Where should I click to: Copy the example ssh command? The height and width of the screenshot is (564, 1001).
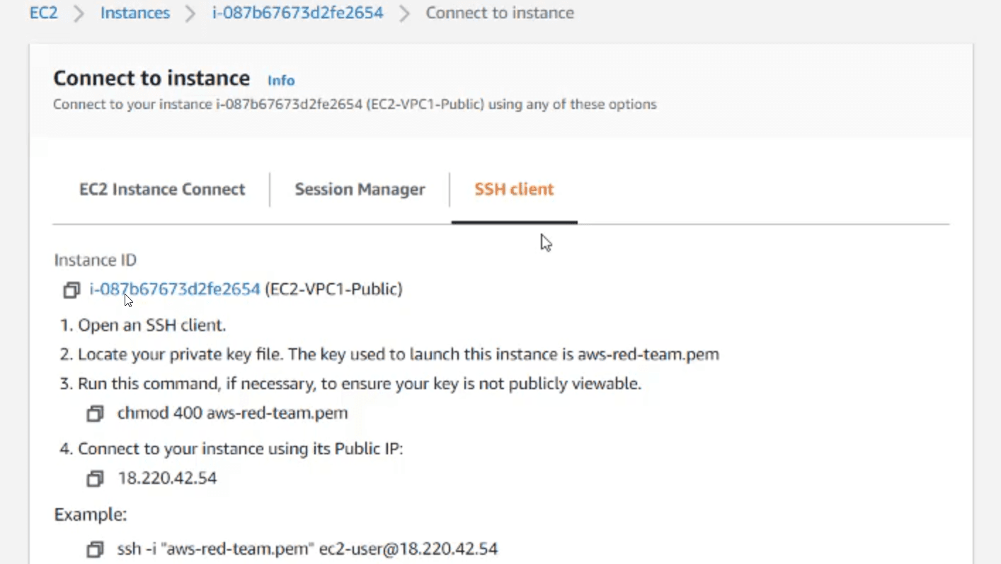95,550
